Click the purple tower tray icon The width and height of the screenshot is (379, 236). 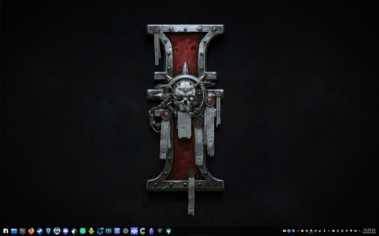tap(293, 231)
